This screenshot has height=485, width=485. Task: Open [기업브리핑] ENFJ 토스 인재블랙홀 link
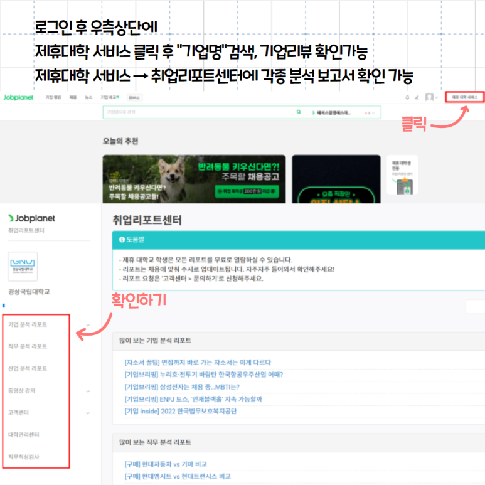pyautogui.click(x=193, y=399)
